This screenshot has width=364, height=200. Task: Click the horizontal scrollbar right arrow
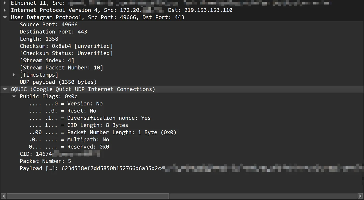click(360, 196)
